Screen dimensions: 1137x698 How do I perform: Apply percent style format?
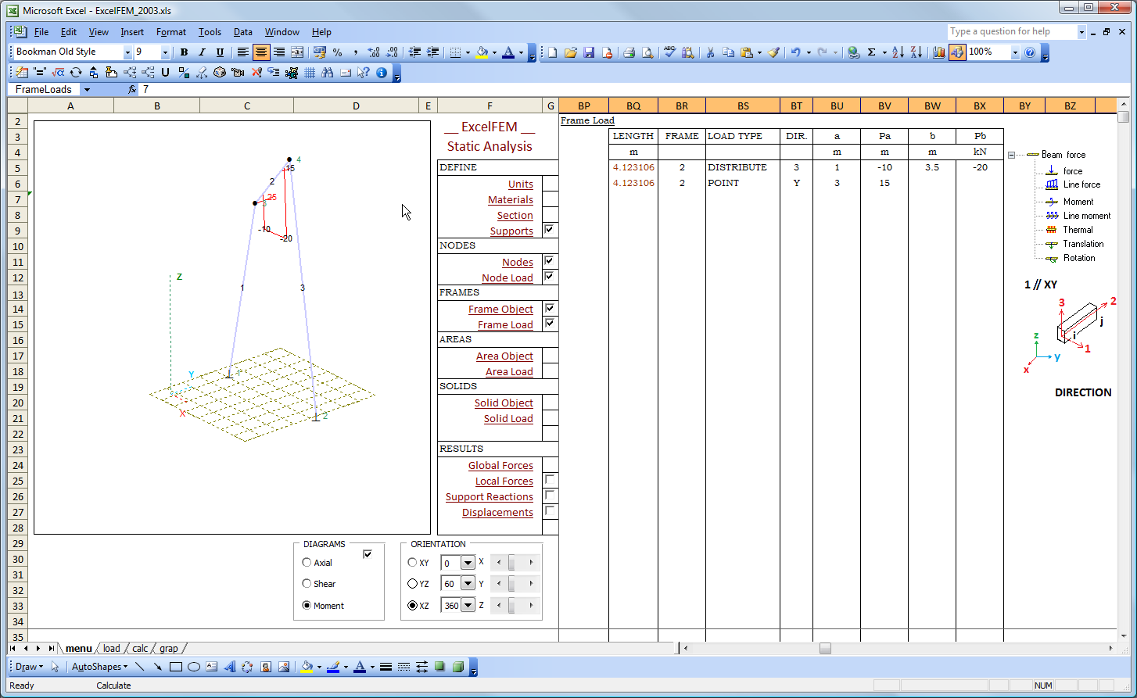[337, 52]
